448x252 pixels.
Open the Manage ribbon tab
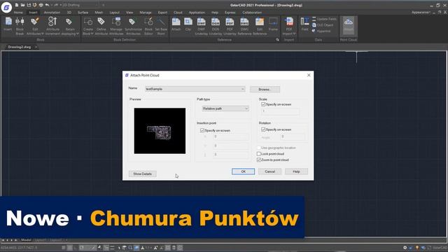(146, 13)
